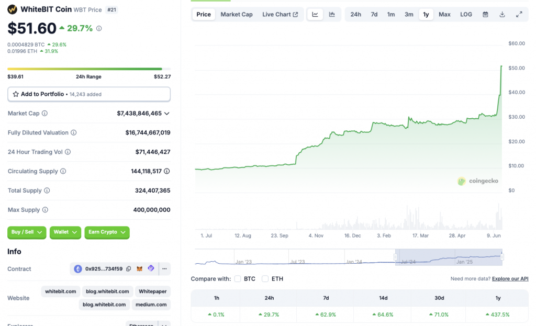The image size is (536, 326).
Task: Grab left handle of chart range navigator
Action: click(x=396, y=257)
